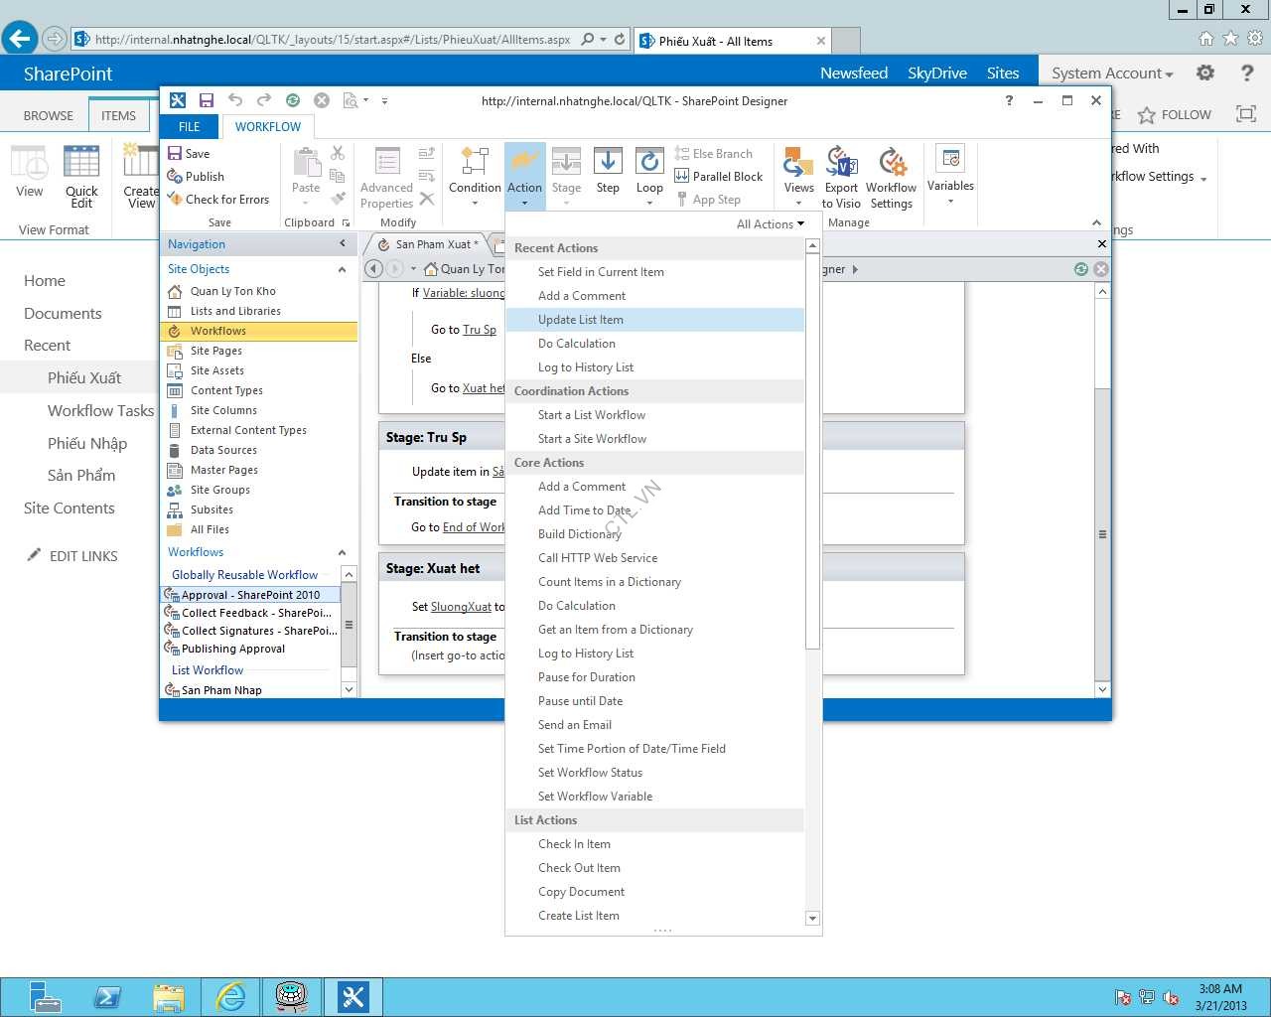Select Lists and Libraries in navigation
1271x1017 pixels.
pos(235,311)
